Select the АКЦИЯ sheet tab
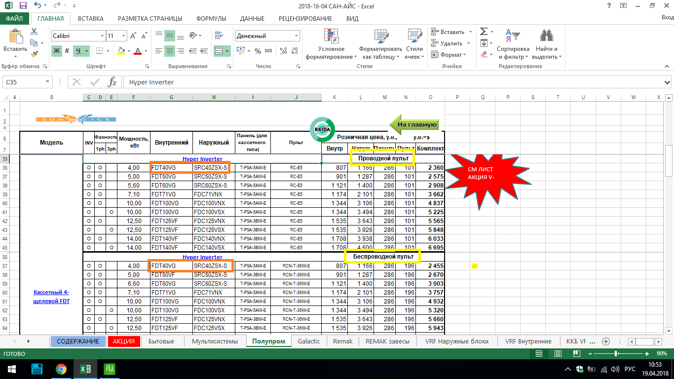The width and height of the screenshot is (674, 379). coord(123,341)
